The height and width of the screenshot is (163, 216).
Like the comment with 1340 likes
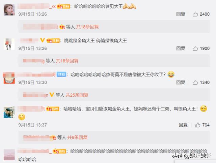195,82
